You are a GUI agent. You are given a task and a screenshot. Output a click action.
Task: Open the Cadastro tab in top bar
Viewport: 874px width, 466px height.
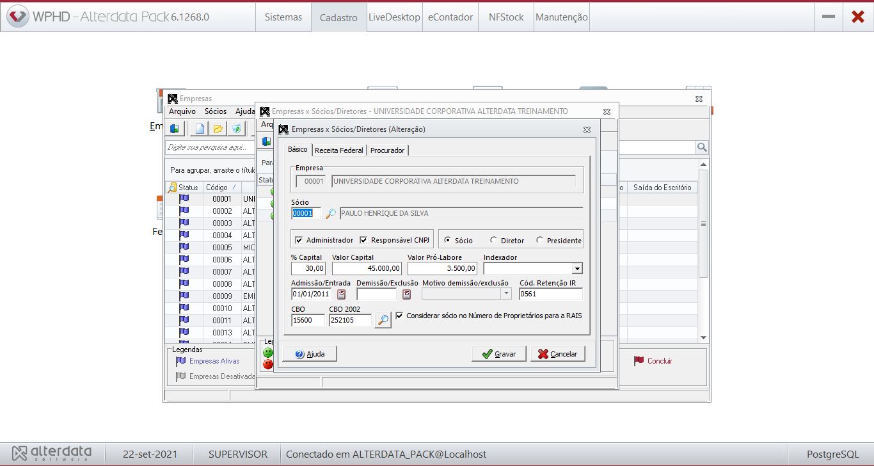coord(338,17)
